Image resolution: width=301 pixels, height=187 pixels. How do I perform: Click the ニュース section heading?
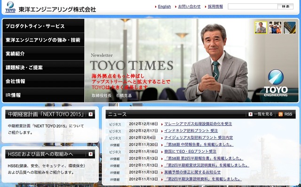pos(117,114)
